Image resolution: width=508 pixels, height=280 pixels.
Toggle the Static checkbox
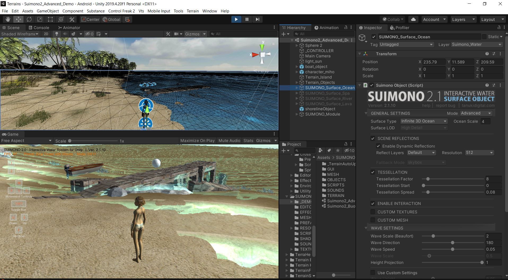(x=484, y=37)
